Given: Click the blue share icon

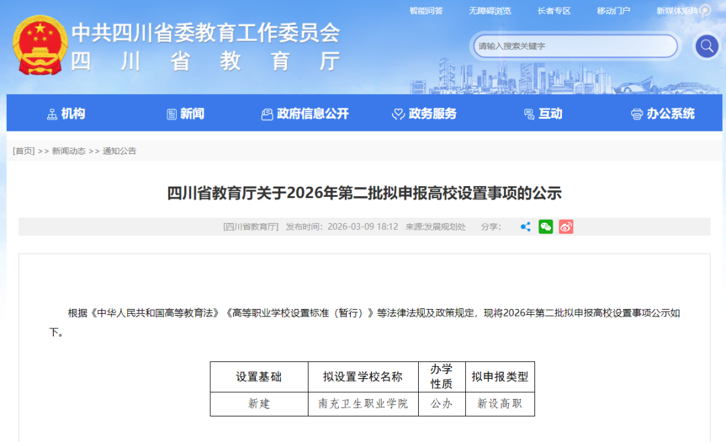Looking at the screenshot, I should click(x=526, y=227).
